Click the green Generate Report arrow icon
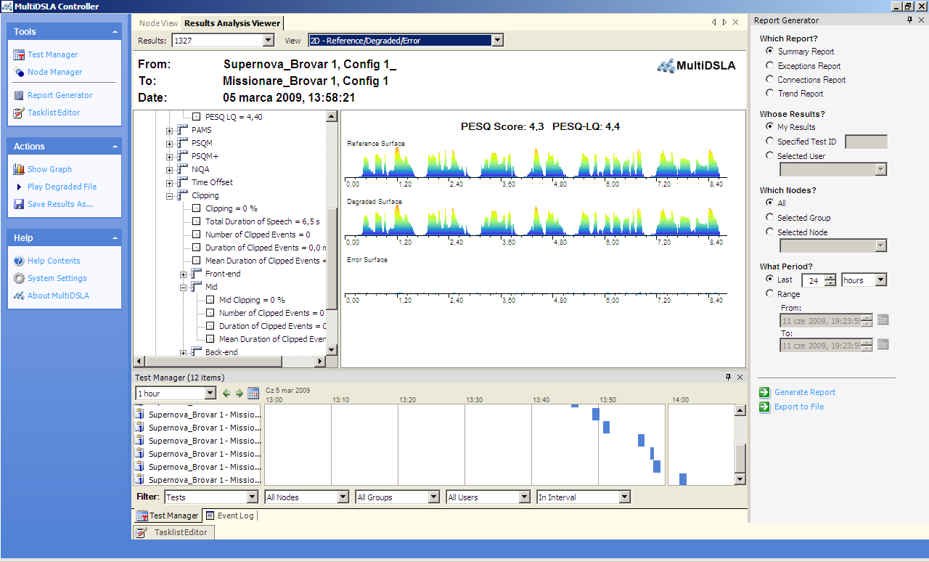 [x=764, y=392]
